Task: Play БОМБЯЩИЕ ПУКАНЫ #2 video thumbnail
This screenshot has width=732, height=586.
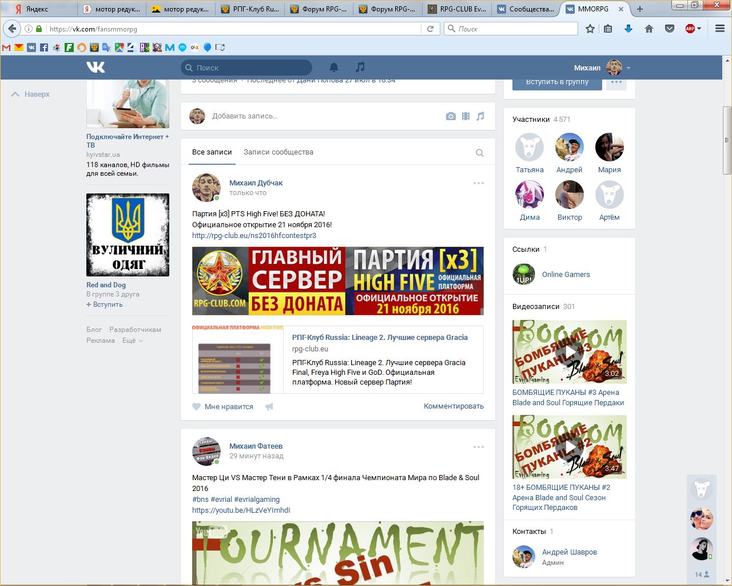Action: pos(570,447)
